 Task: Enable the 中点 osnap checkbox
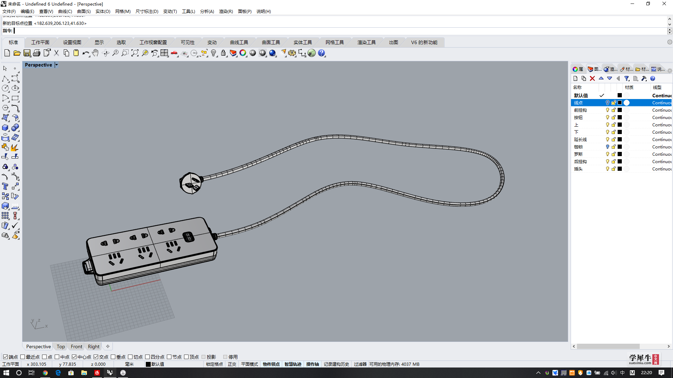57,357
